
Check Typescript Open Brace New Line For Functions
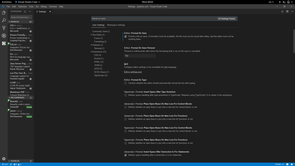pos(126,143)
